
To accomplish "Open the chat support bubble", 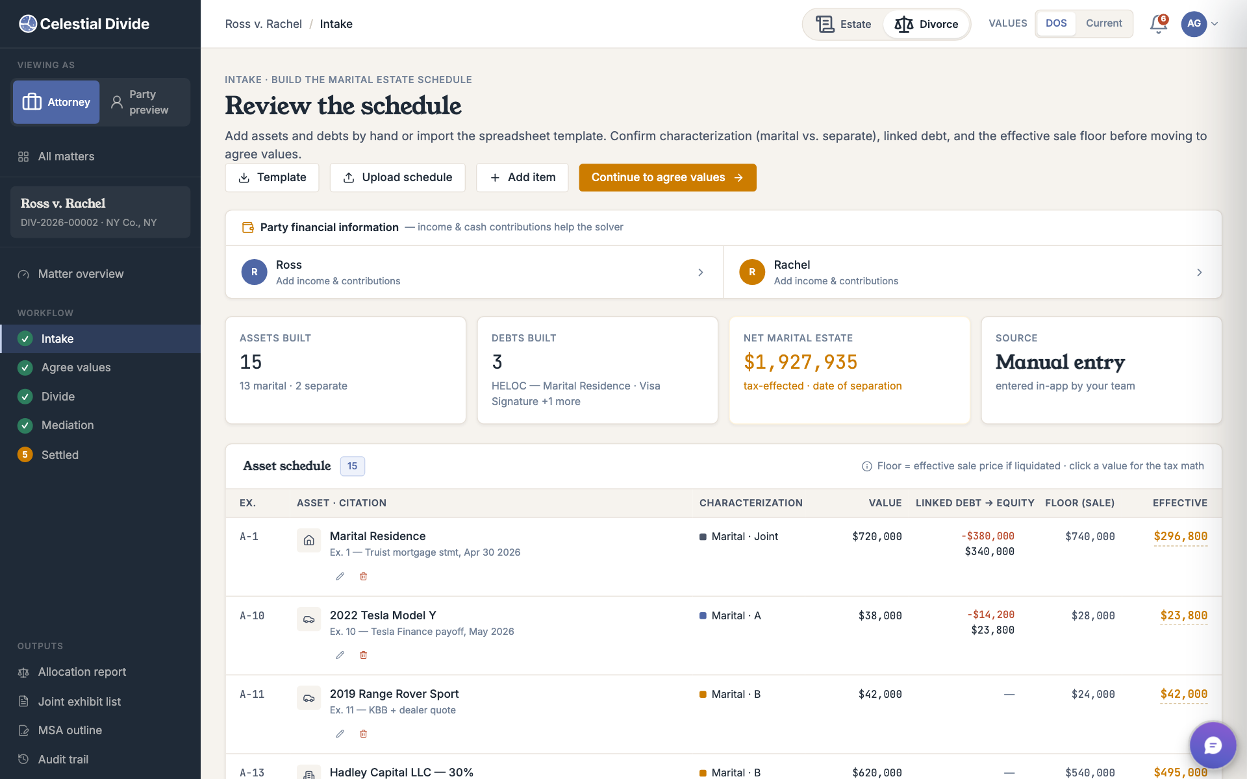I will click(1213, 745).
